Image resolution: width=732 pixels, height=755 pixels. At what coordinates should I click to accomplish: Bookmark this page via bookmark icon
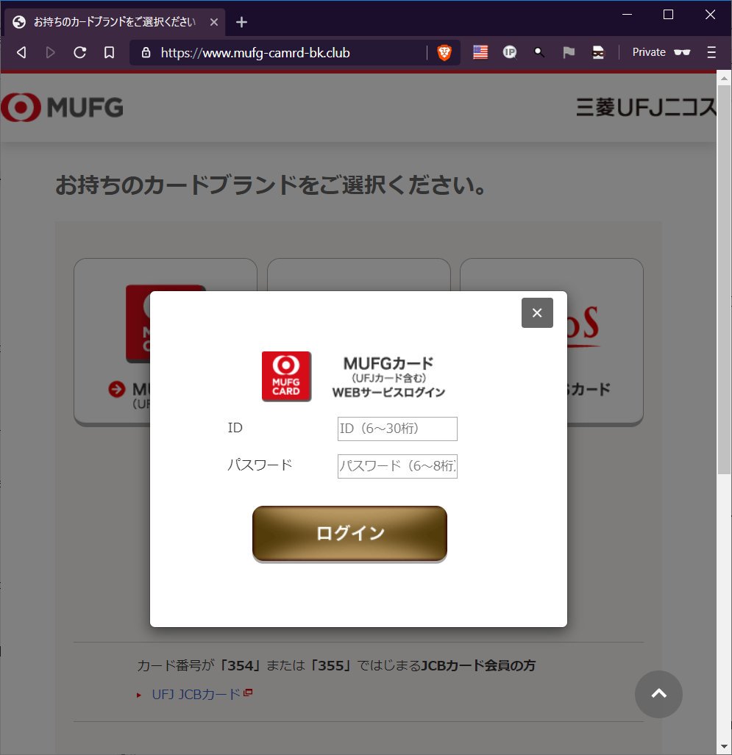pyautogui.click(x=110, y=52)
